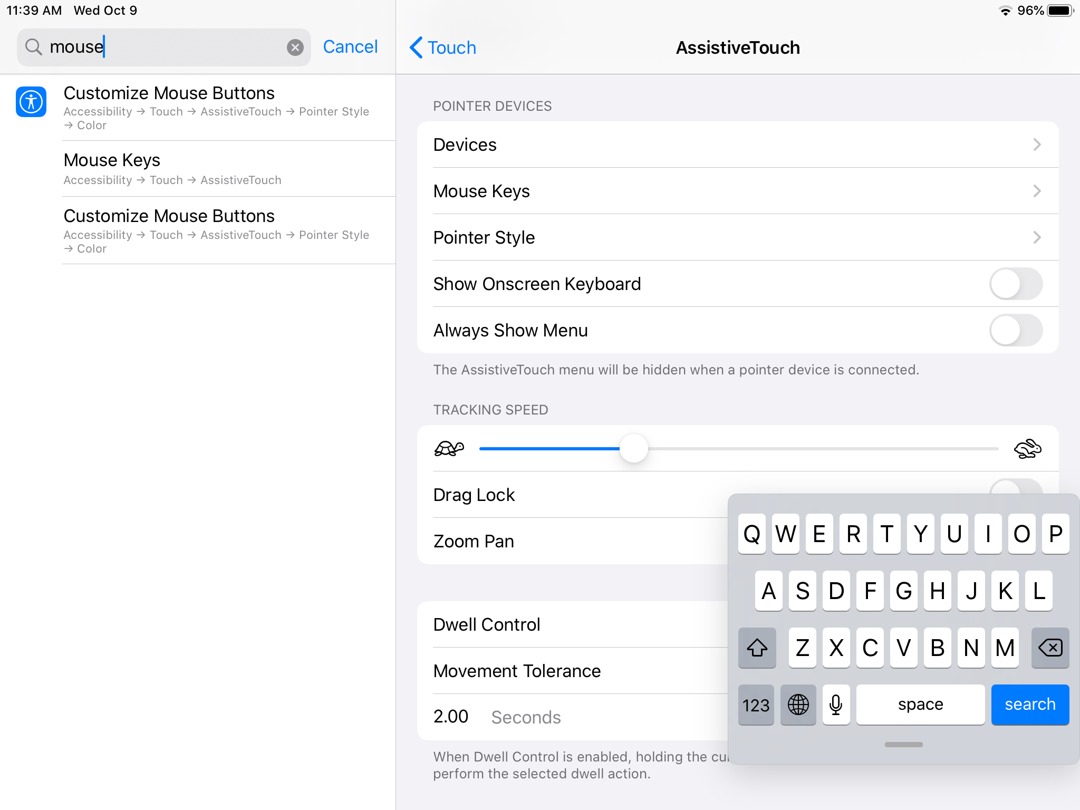Cancel the settings search

coord(350,47)
